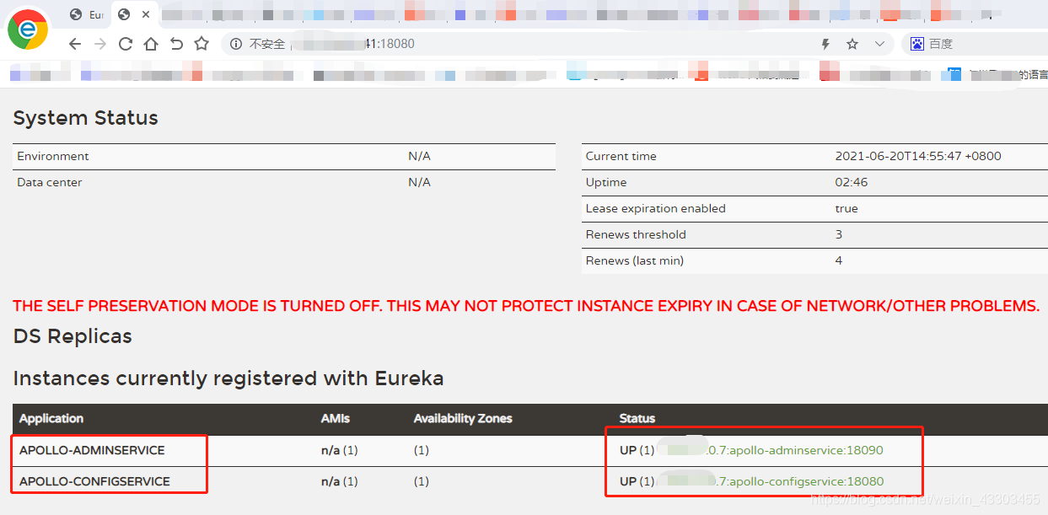Image resolution: width=1048 pixels, height=515 pixels.
Task: Click the Lease expiration enabled label
Action: [x=656, y=208]
